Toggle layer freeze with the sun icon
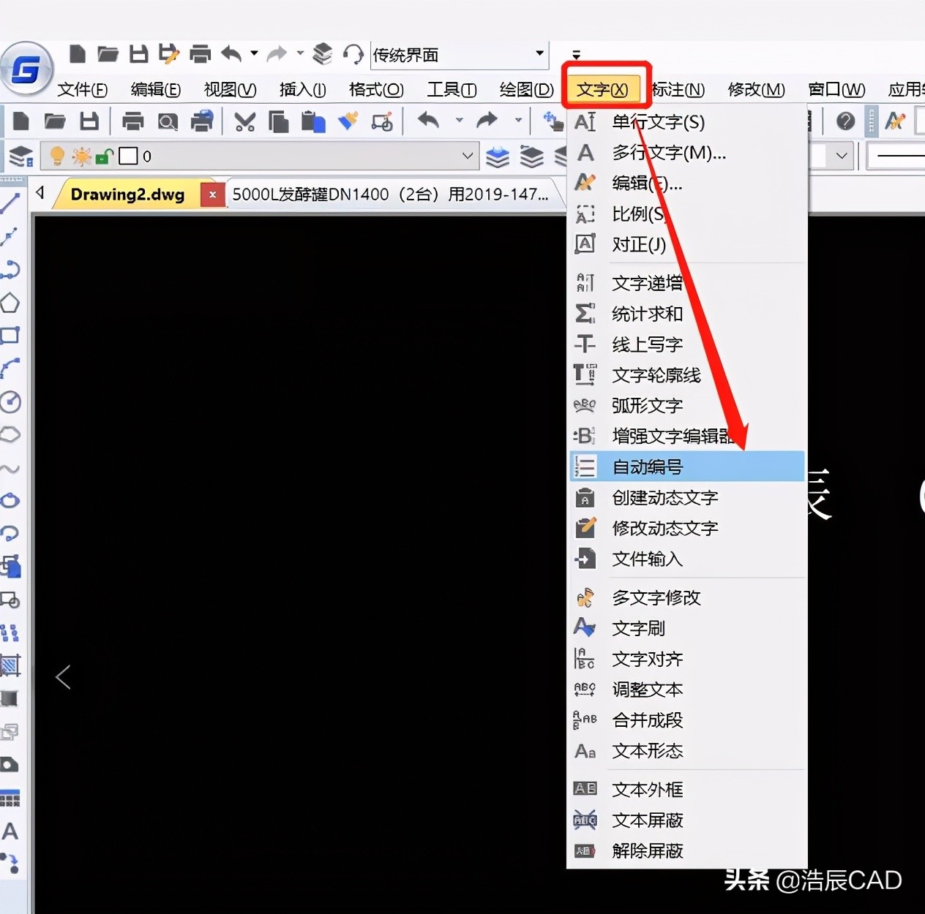The height and width of the screenshot is (914, 925). tap(82, 156)
